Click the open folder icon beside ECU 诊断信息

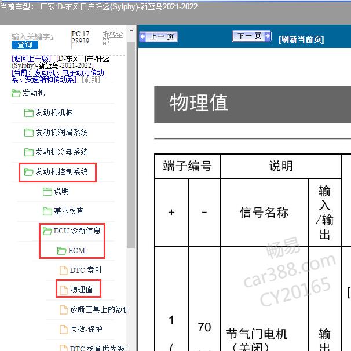pyautogui.click(x=47, y=231)
